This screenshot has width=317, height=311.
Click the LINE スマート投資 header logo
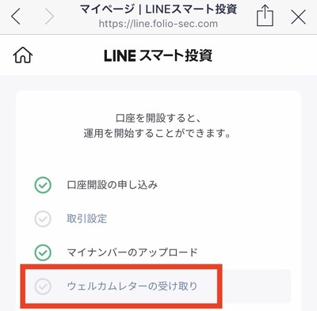158,55
